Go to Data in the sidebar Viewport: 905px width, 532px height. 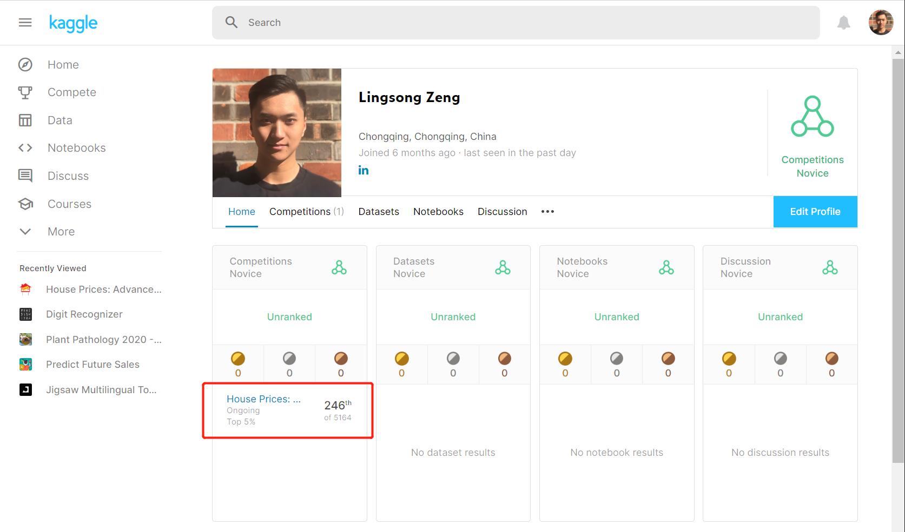click(60, 120)
